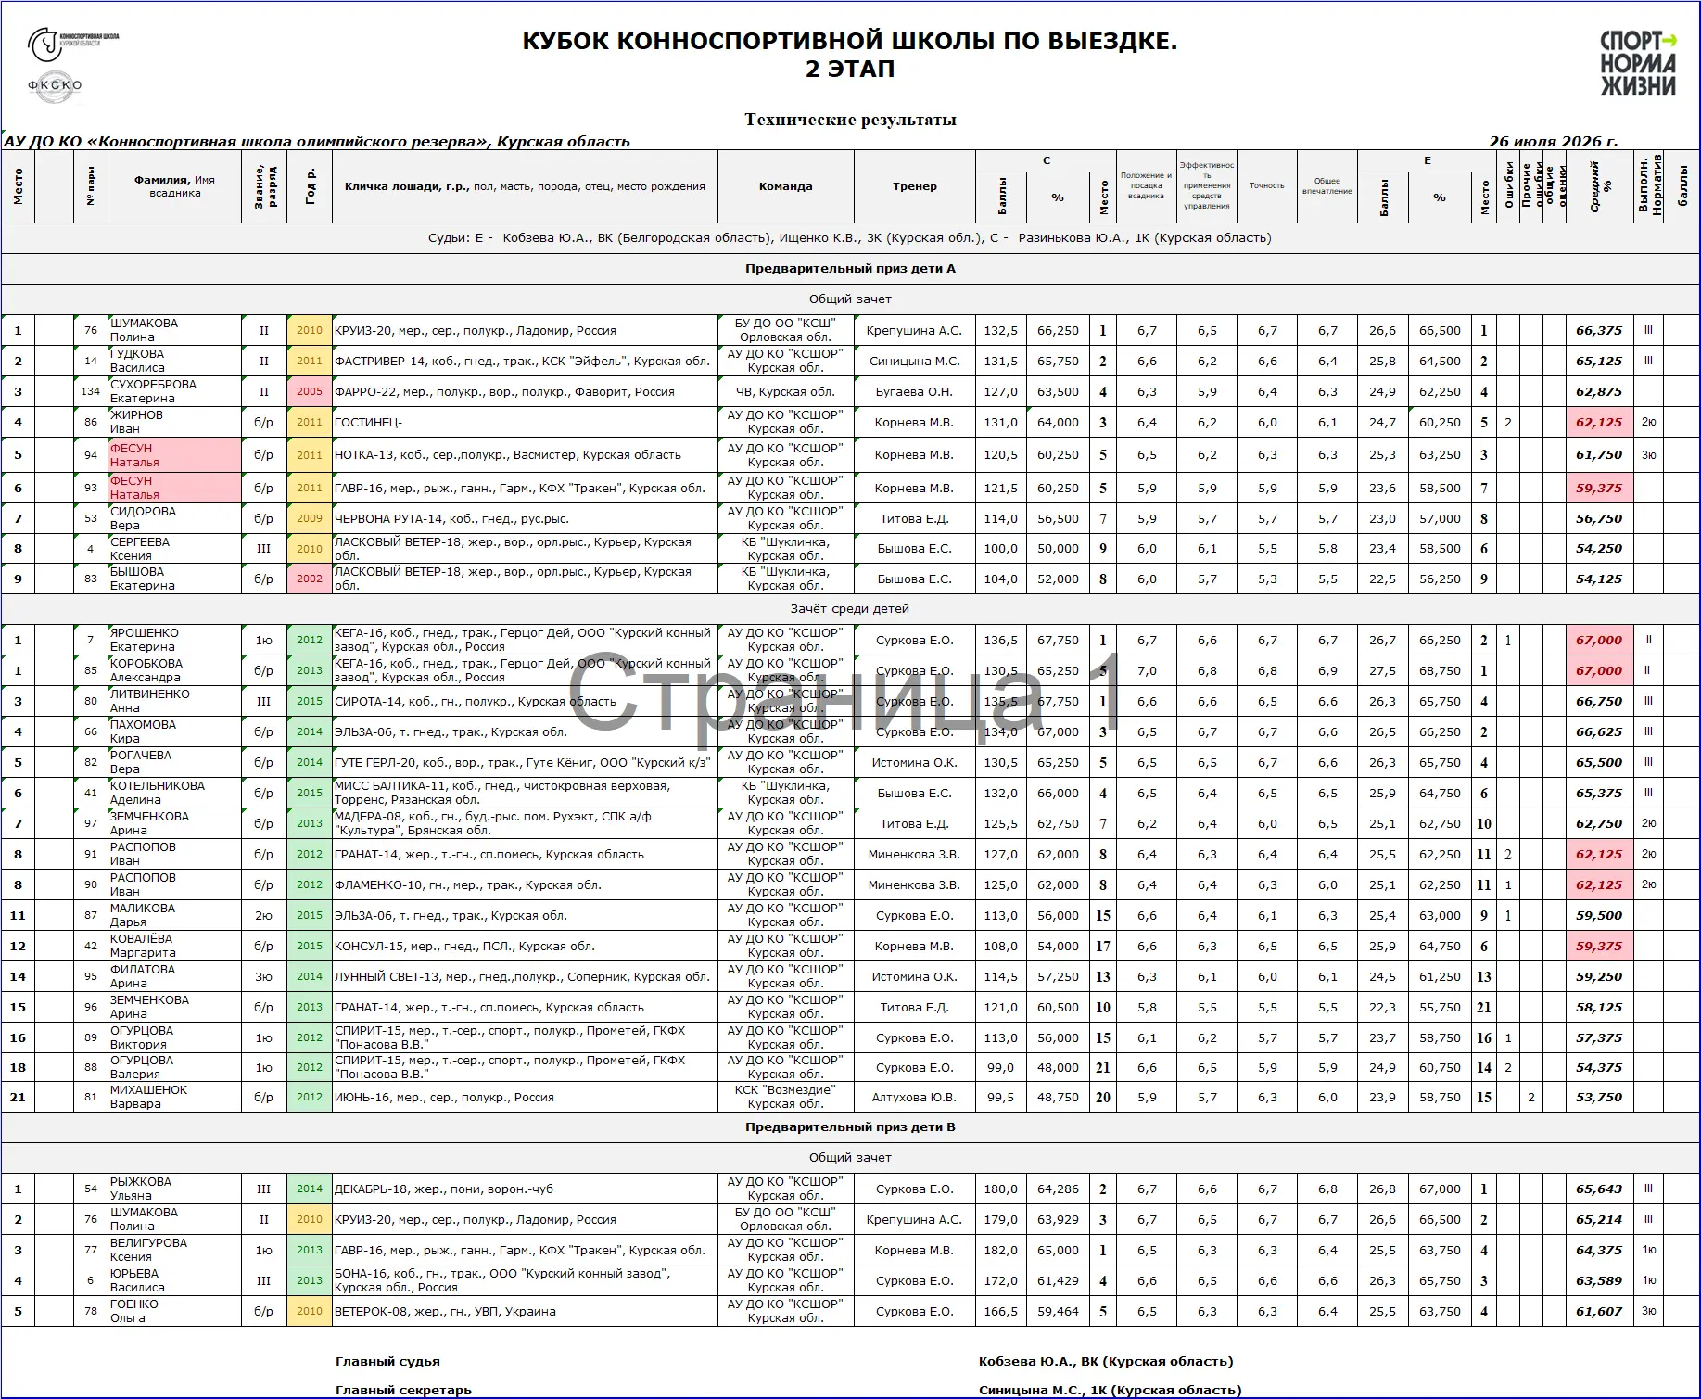Select the Технические результаты subtitle
Viewport: 1701px width, 1399px height.
click(850, 120)
